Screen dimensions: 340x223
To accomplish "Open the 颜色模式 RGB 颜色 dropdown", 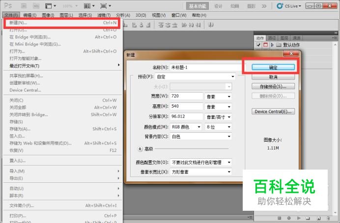I will pyautogui.click(x=186, y=127).
